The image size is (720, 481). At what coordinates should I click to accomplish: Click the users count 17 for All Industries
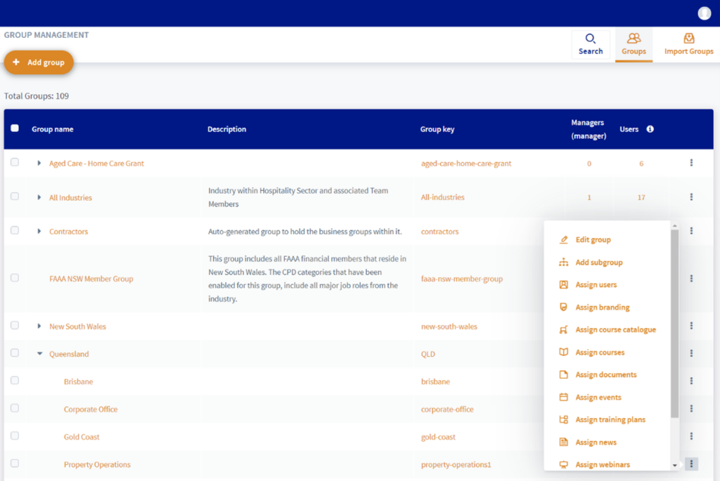[x=641, y=197]
